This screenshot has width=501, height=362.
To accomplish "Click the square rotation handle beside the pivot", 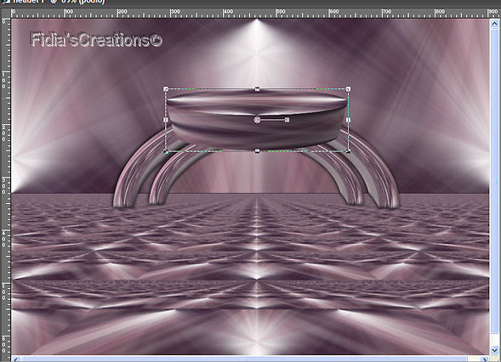I will coord(287,120).
